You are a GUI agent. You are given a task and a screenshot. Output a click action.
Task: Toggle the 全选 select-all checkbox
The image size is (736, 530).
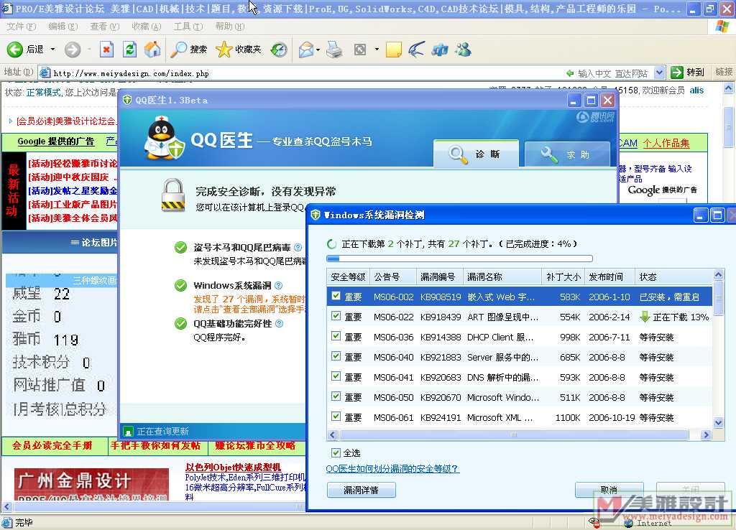pos(336,452)
